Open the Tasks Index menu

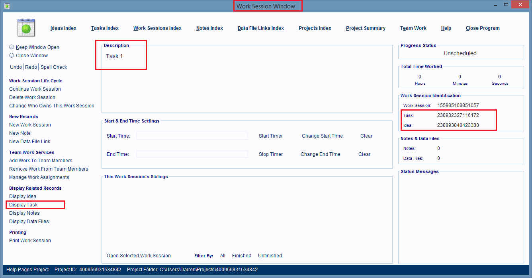coord(105,28)
